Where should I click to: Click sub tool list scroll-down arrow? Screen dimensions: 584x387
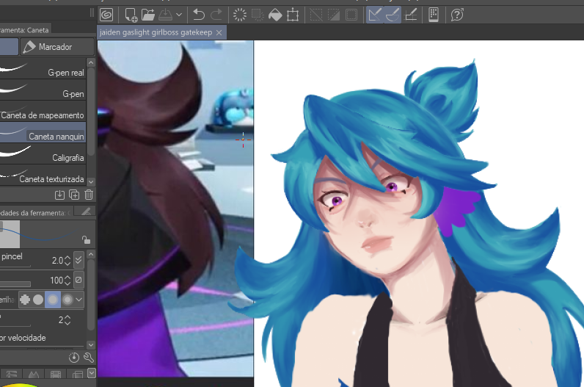pyautogui.click(x=91, y=182)
